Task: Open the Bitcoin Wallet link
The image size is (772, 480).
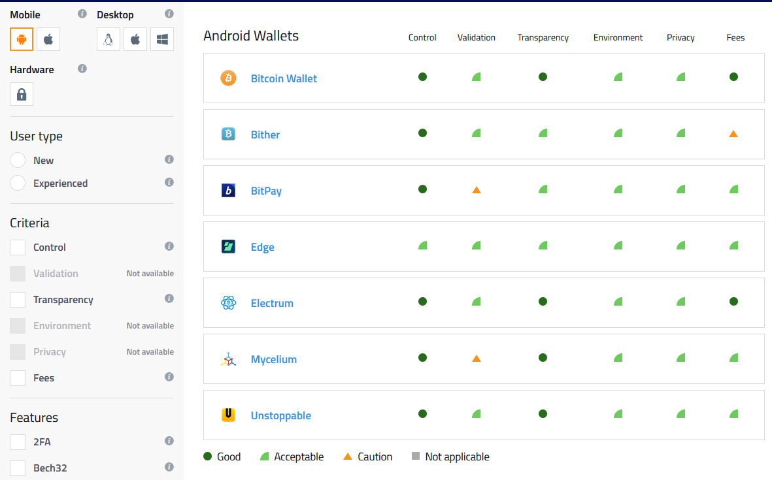Action: click(x=284, y=78)
